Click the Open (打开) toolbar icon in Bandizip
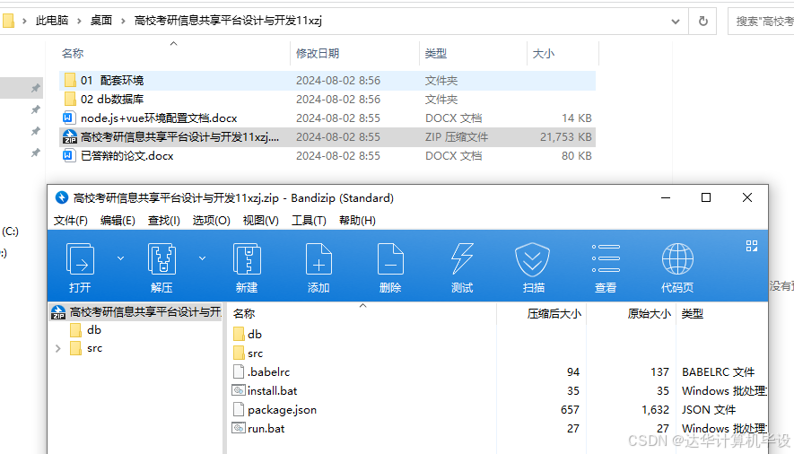 (x=80, y=259)
